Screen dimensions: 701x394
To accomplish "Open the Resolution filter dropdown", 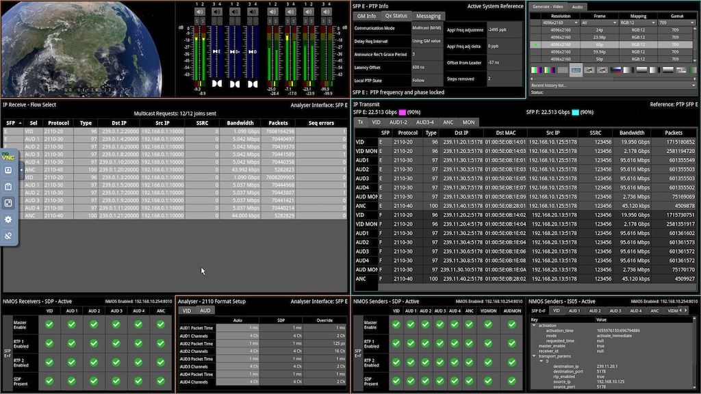I will 560,23.
